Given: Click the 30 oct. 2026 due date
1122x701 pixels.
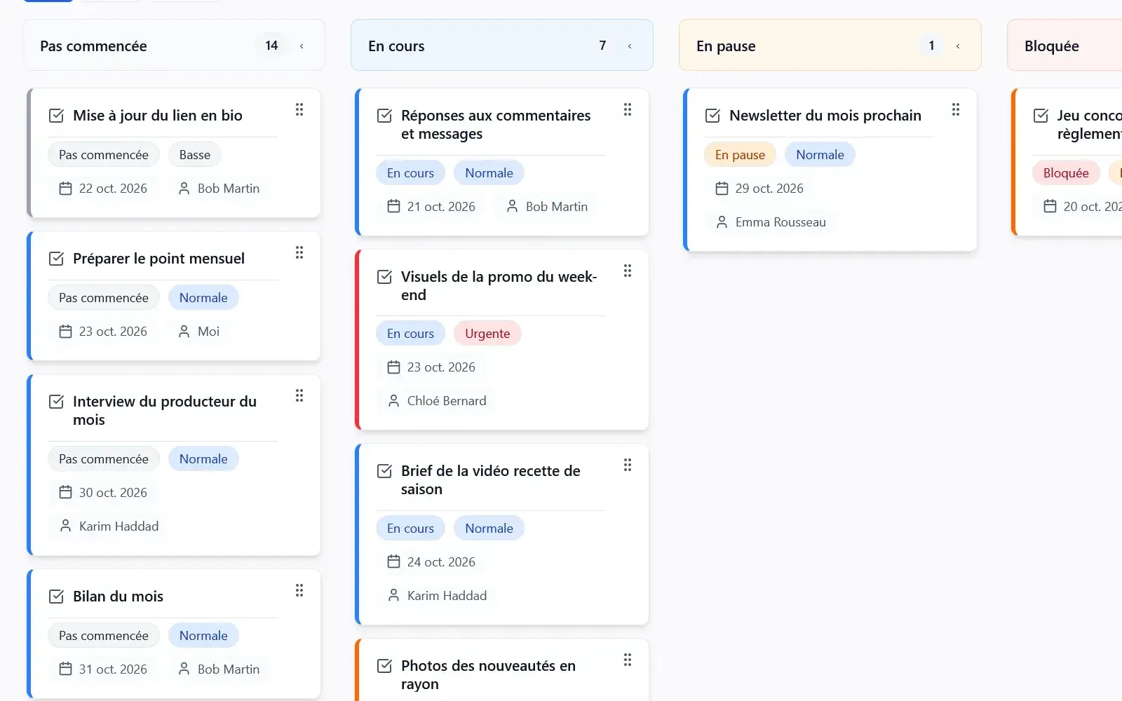Looking at the screenshot, I should [104, 493].
